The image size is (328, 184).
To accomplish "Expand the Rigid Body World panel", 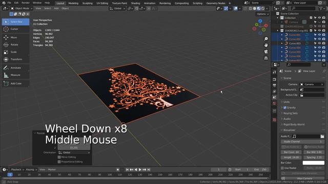I will (294, 125).
